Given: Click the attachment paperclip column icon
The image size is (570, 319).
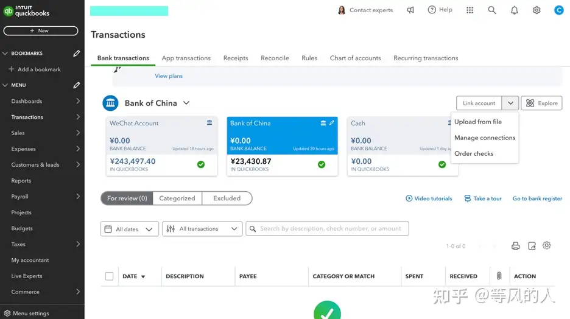Looking at the screenshot, I should click(499, 276).
